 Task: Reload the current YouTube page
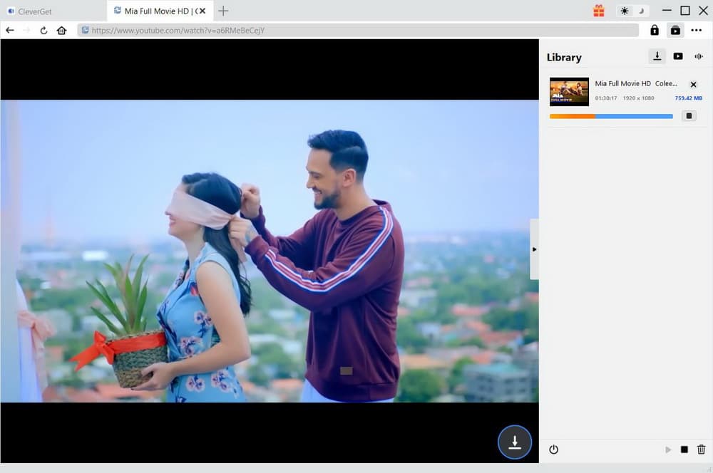tap(43, 31)
